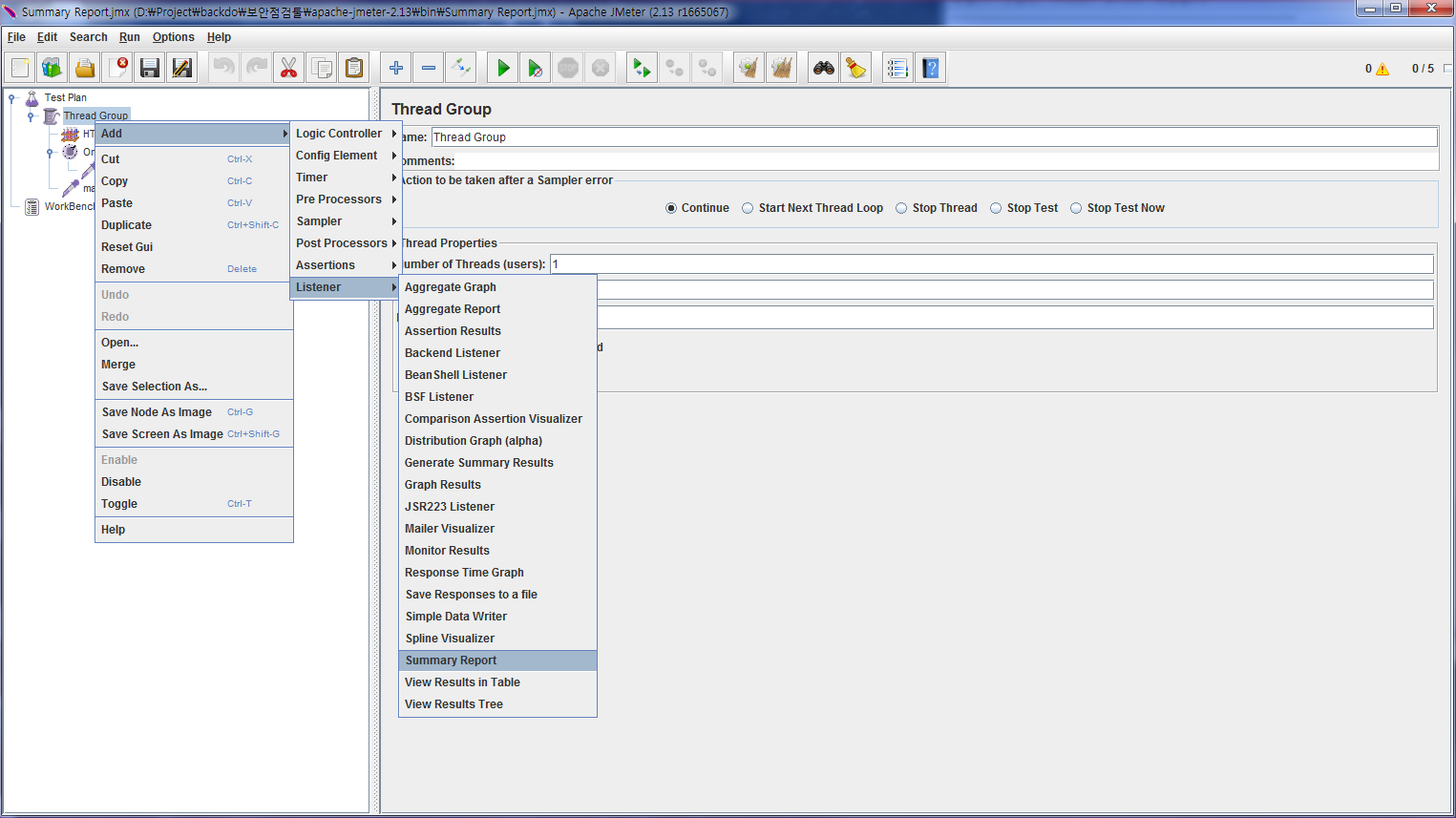Open the Templates toolbar icon
This screenshot has height=818, width=1456.
pyautogui.click(x=53, y=68)
